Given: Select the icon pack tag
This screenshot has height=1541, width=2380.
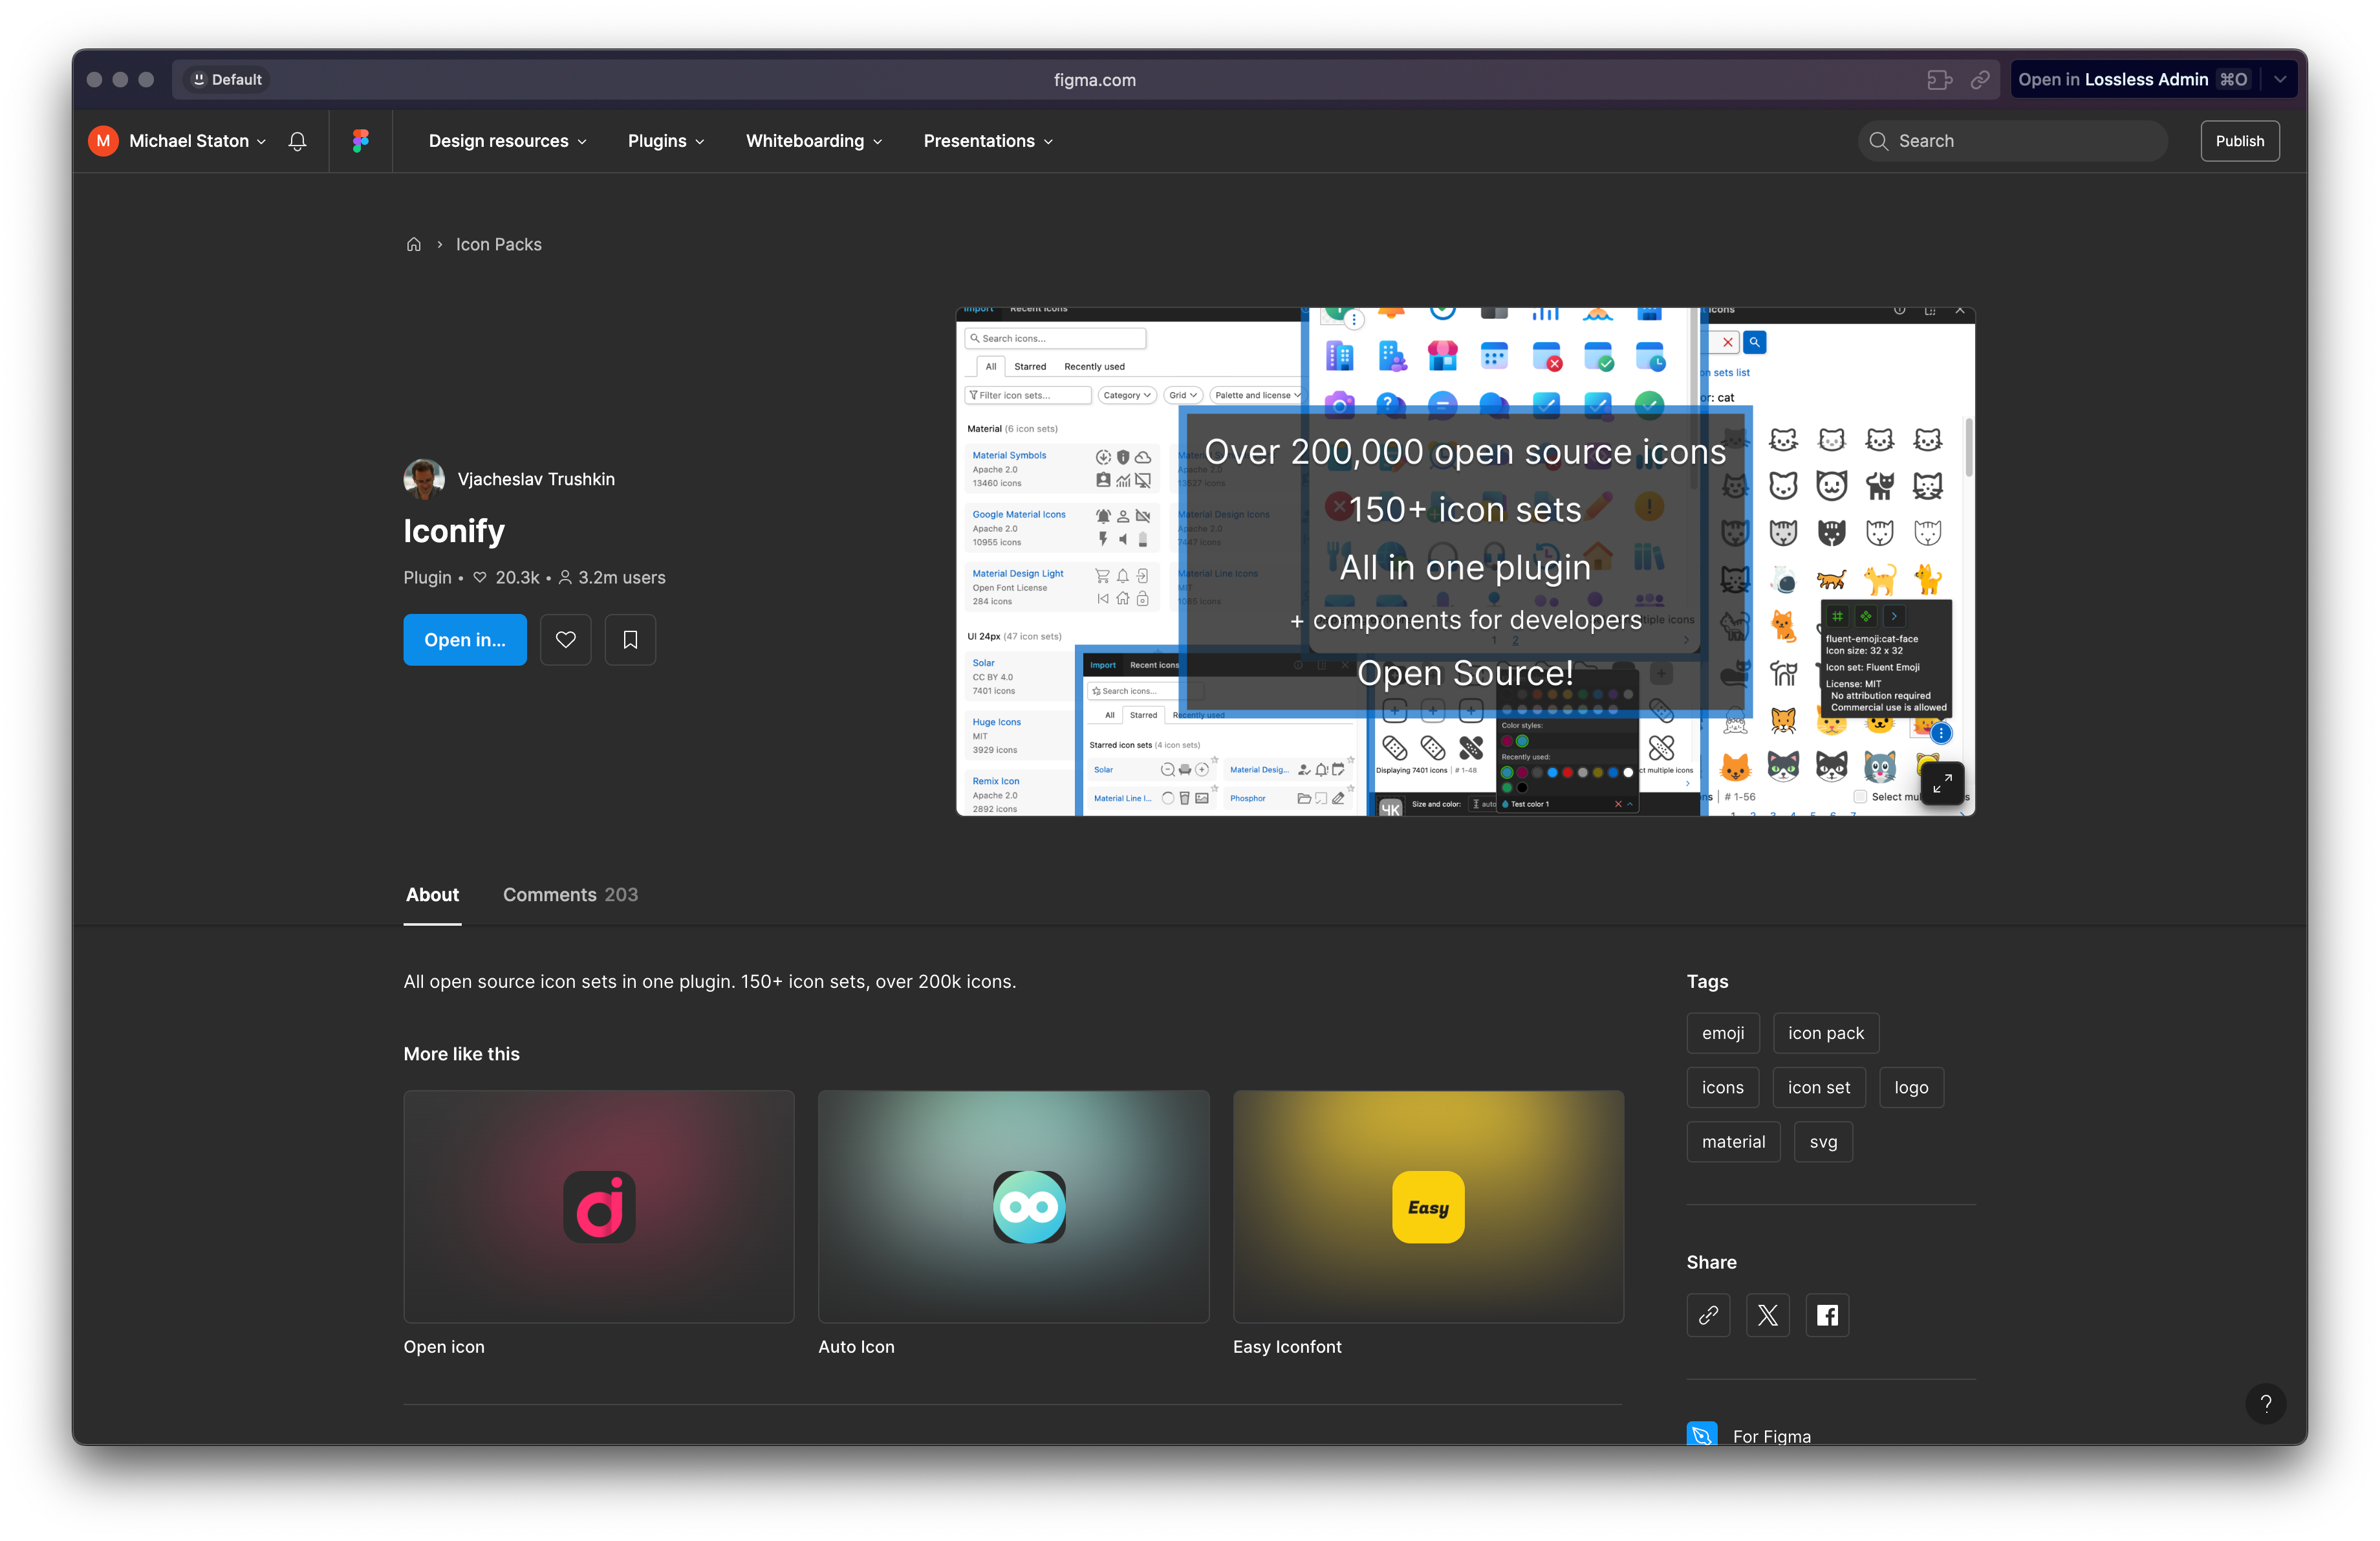Looking at the screenshot, I should 1826,1033.
